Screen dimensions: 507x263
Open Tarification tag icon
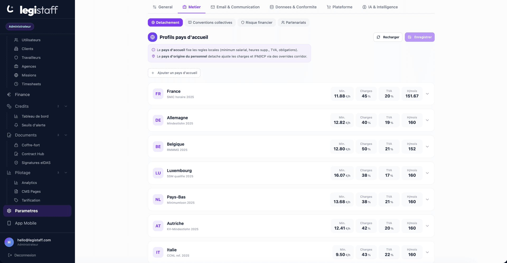coord(16,200)
